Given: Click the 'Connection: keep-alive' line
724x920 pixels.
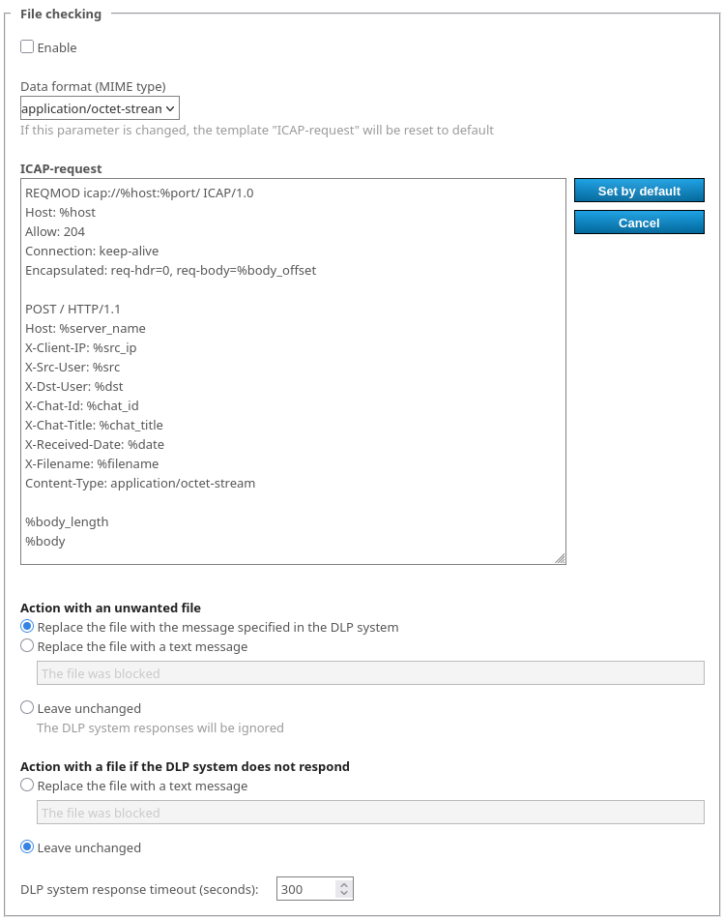Looking at the screenshot, I should click(x=92, y=251).
